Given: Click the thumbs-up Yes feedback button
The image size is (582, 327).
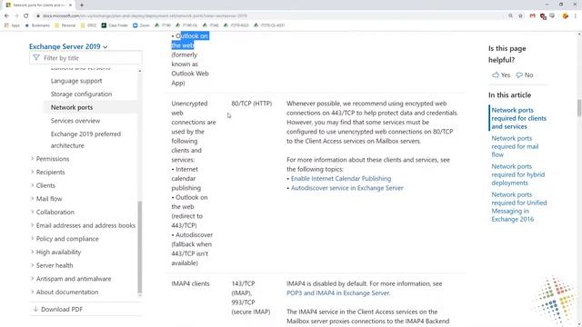Looking at the screenshot, I should click(x=501, y=74).
